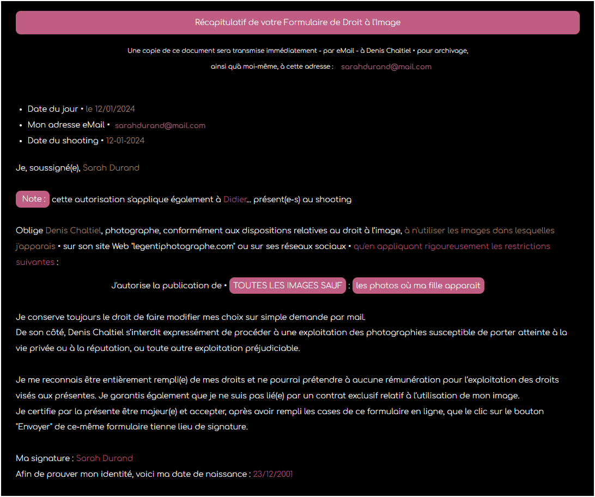Viewport: 595px width, 497px height.
Task: Click Sarah Durand next to Ma signature
Action: [104, 458]
